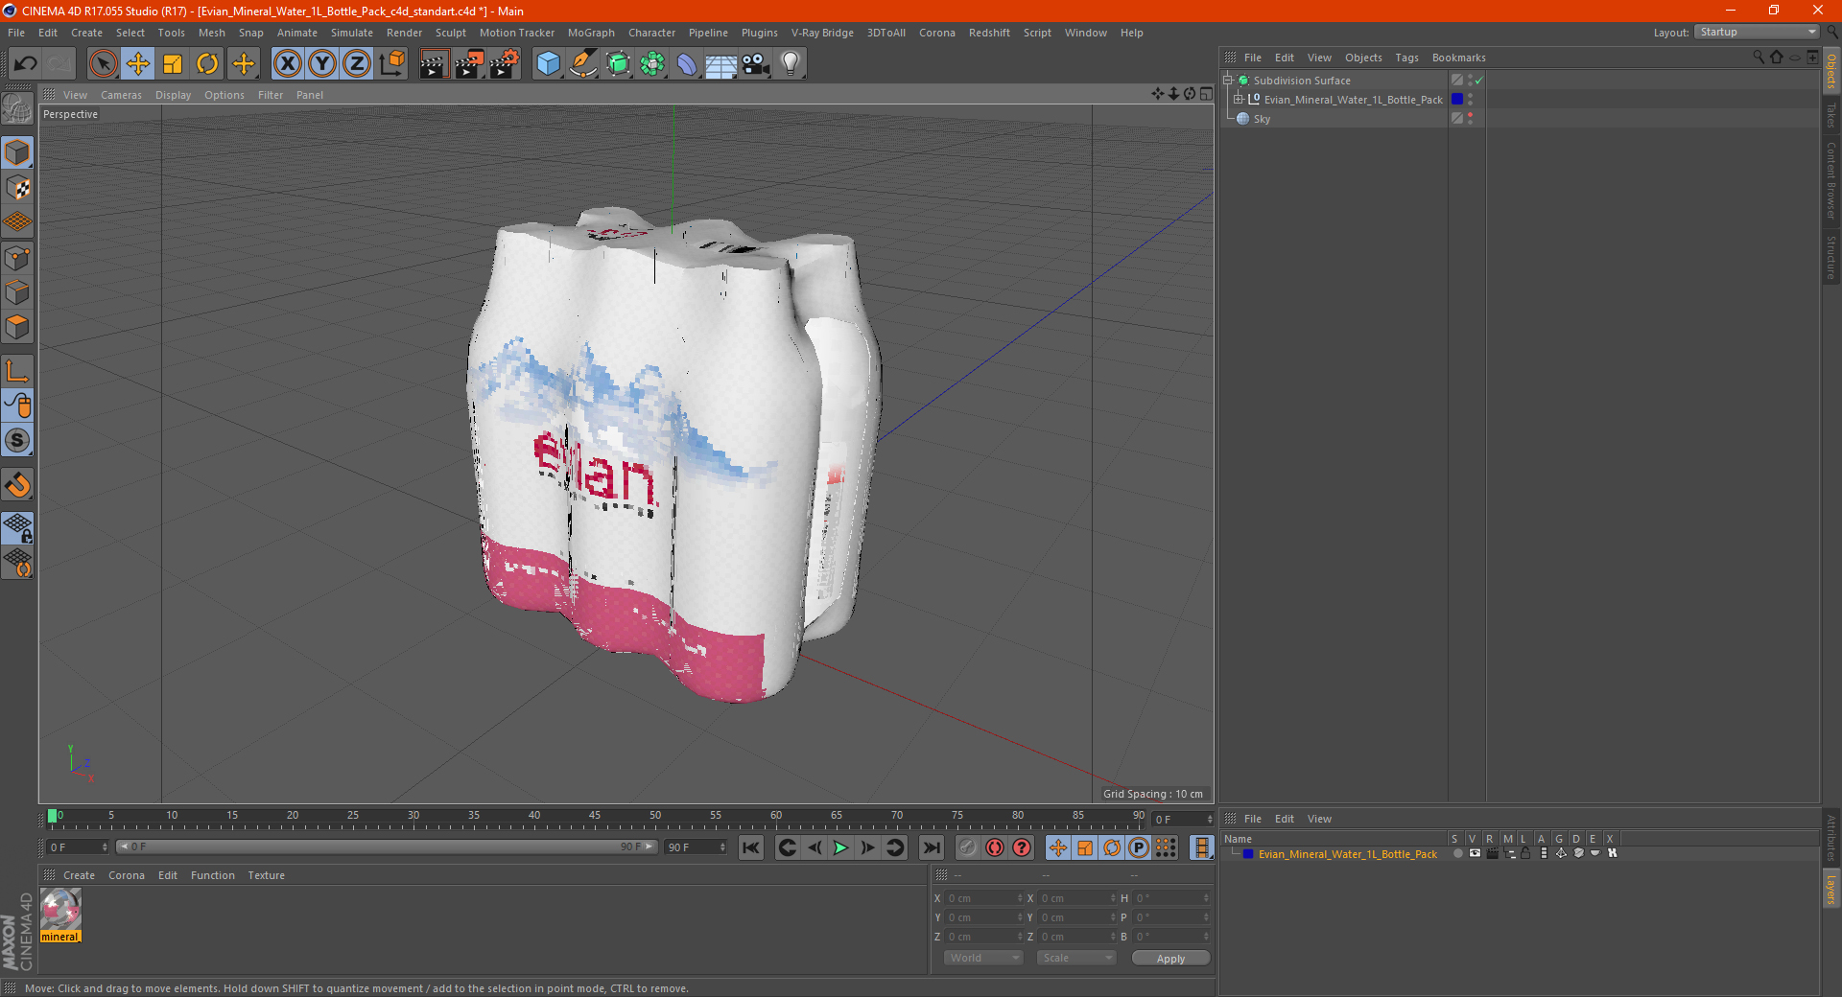
Task: Open the viewport Cameras menu
Action: pyautogui.click(x=121, y=95)
